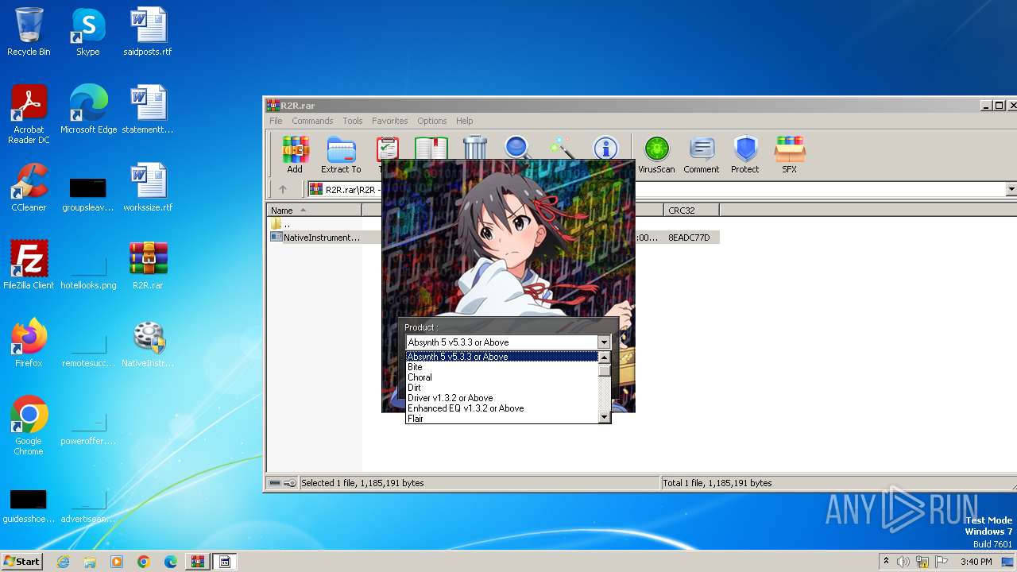Open Windows Explorer from the taskbar
1017x572 pixels.
pyautogui.click(x=90, y=562)
